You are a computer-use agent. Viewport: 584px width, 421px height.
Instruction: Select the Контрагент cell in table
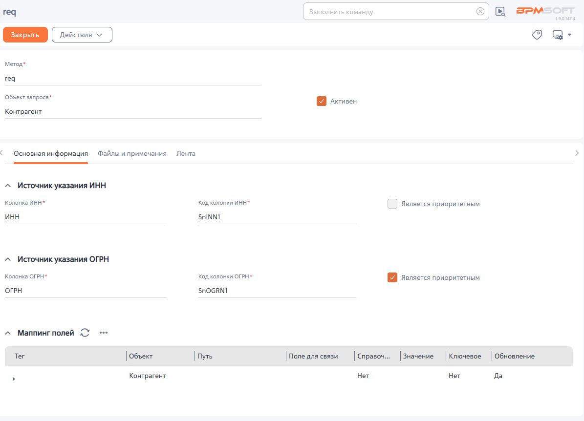(148, 376)
